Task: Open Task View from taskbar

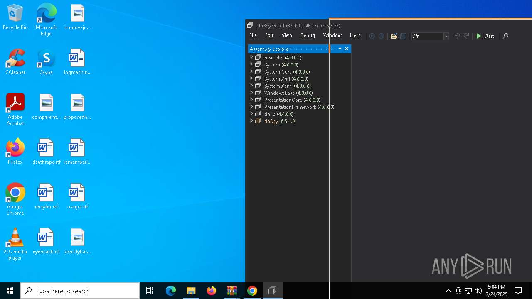Action: [150, 291]
